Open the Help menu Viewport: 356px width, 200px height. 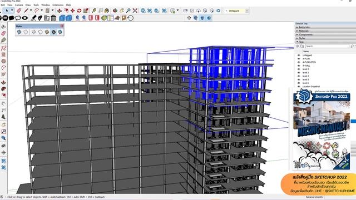click(x=68, y=5)
